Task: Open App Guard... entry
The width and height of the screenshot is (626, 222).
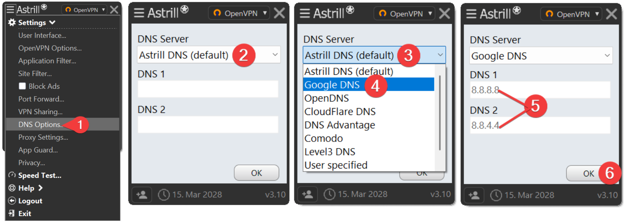Action: (38, 150)
